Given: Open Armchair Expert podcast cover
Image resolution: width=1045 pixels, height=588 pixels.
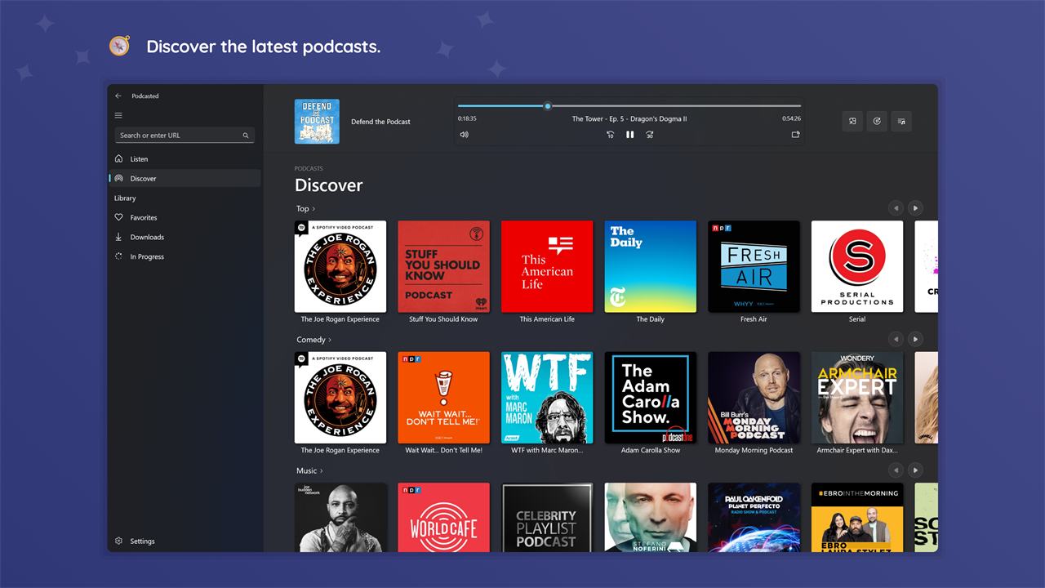Looking at the screenshot, I should [x=857, y=398].
